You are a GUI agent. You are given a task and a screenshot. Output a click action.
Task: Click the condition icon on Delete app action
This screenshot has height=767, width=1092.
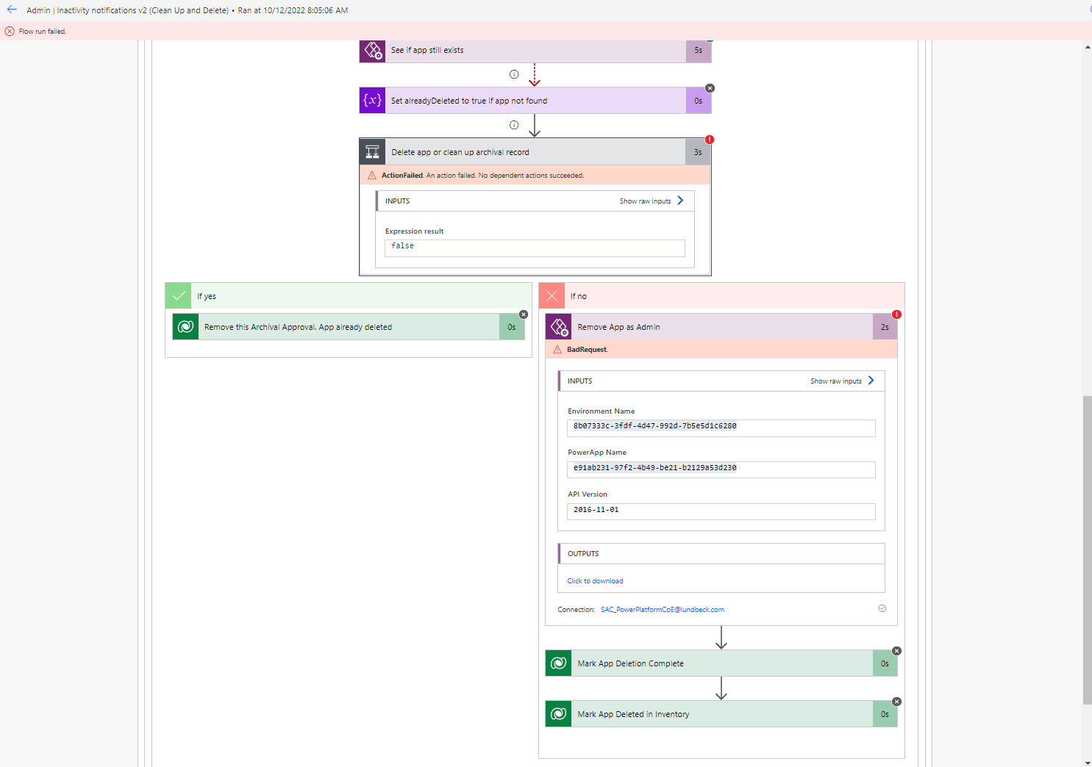pos(372,151)
